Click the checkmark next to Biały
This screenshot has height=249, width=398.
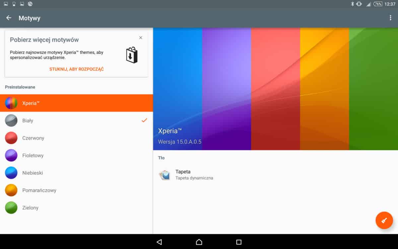pos(144,120)
